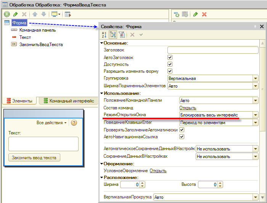The width and height of the screenshot is (267, 203).
Task: Toggle the group-by-category properties icon
Action: pos(113,35)
